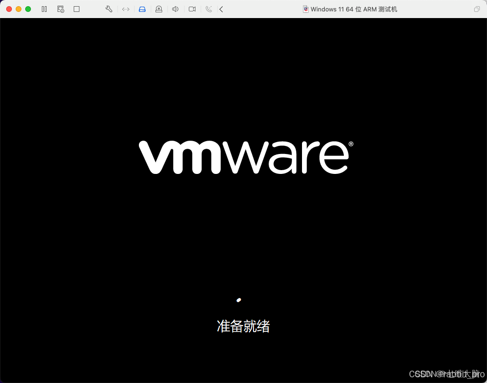Viewport: 487px width, 383px height.
Task: Pause the virtual machine with the pause icon
Action: pos(44,9)
